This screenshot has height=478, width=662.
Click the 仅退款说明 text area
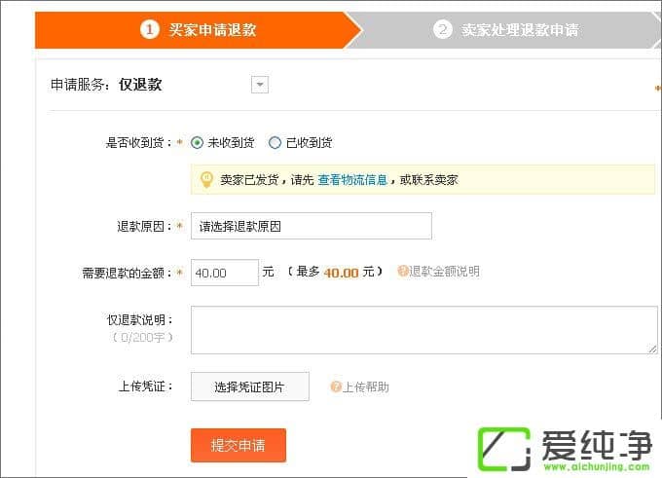[423, 329]
